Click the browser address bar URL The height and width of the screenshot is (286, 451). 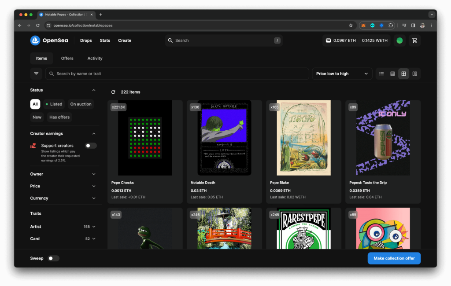(83, 25)
